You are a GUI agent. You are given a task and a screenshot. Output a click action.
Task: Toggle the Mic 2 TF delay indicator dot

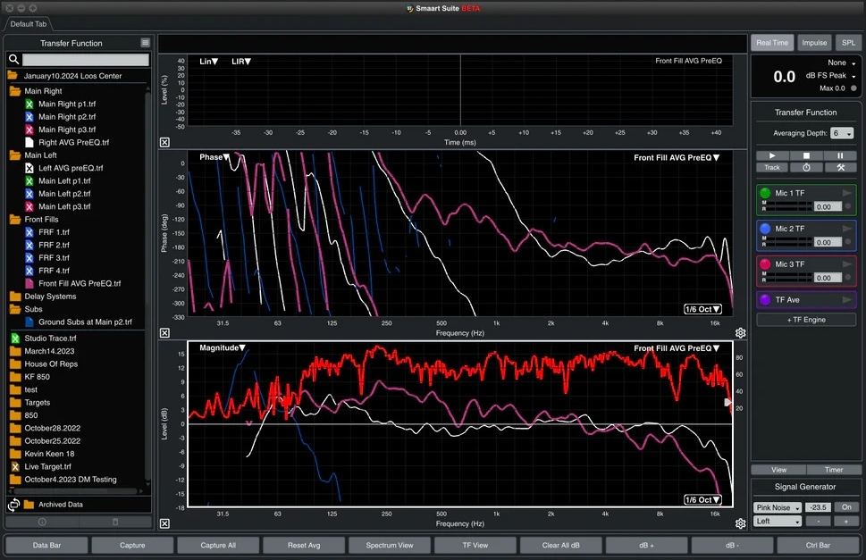tap(848, 242)
